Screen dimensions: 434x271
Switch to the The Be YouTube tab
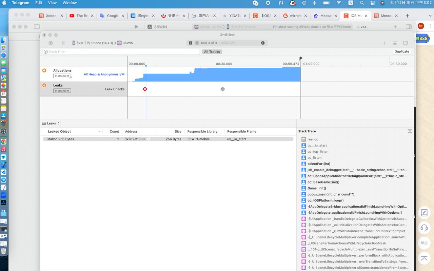click(81, 16)
